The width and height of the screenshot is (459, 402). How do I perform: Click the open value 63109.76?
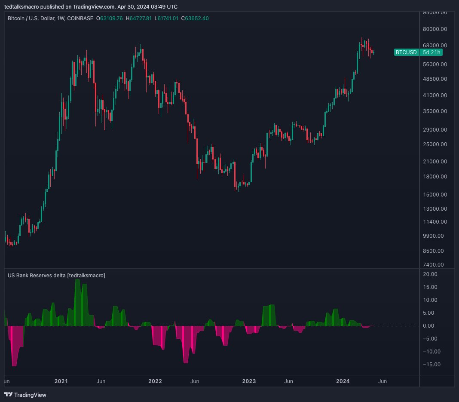[111, 18]
